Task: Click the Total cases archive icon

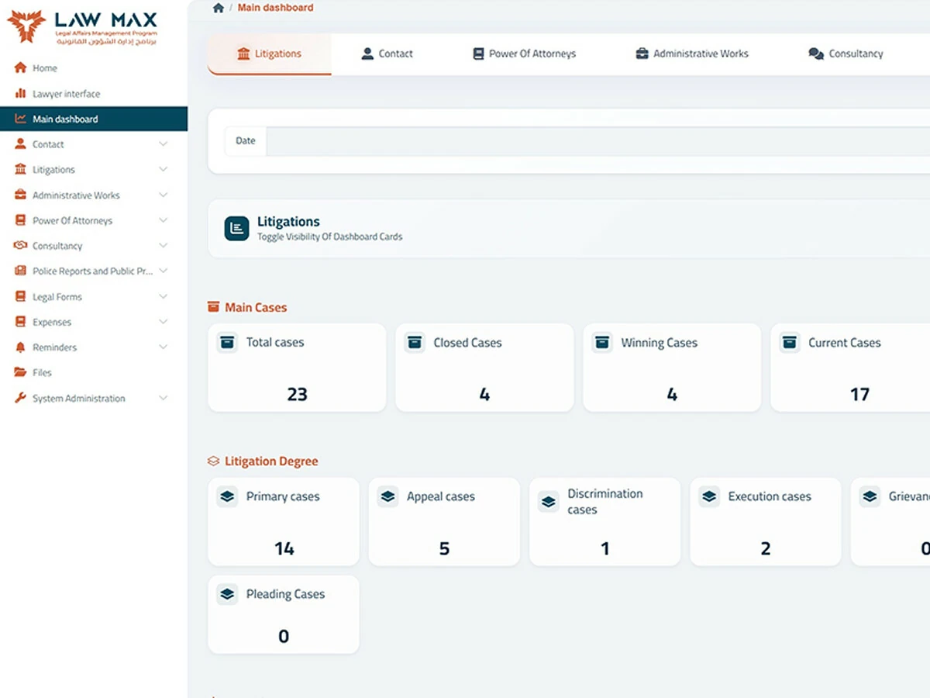Action: pyautogui.click(x=227, y=342)
